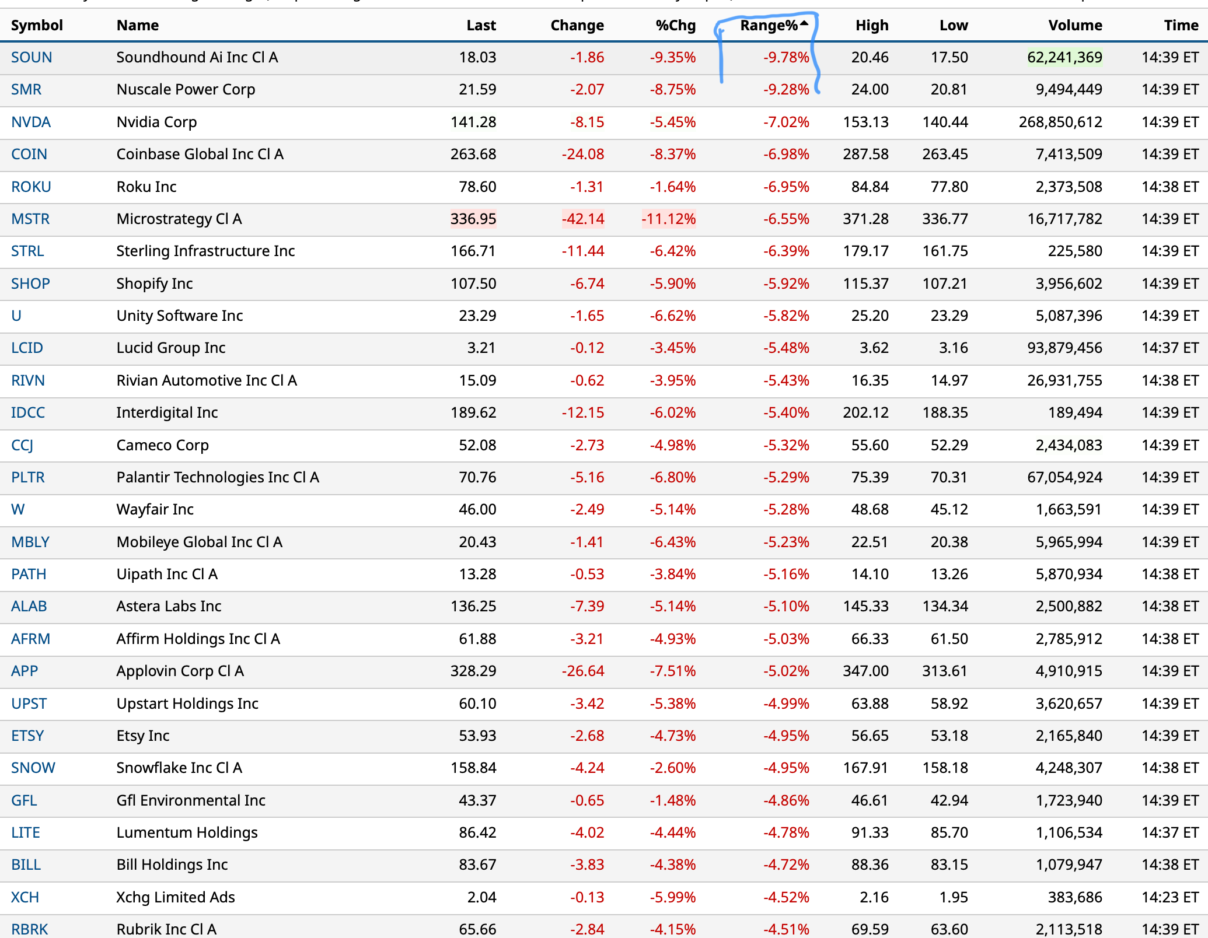Open the PLTR symbol link

point(28,478)
